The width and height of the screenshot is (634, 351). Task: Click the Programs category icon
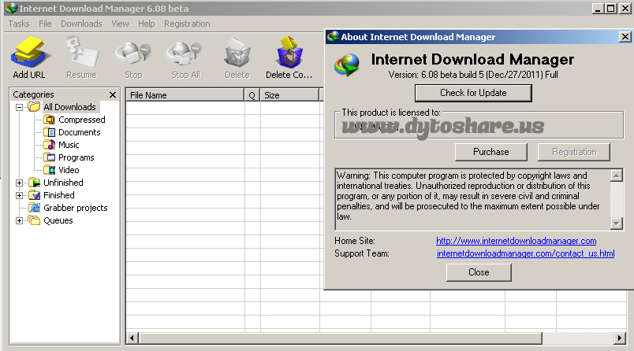tap(50, 157)
